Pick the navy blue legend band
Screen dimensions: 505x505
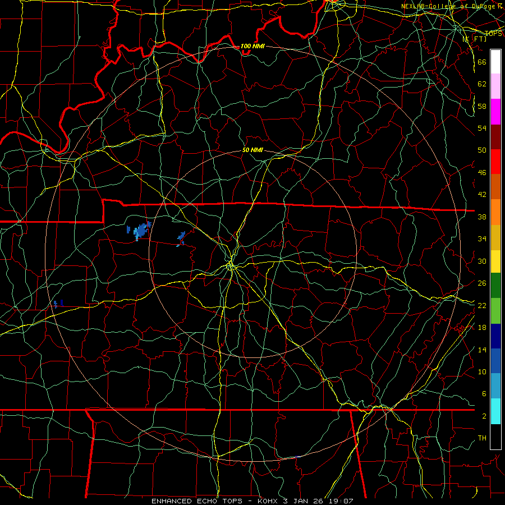pos(495,336)
